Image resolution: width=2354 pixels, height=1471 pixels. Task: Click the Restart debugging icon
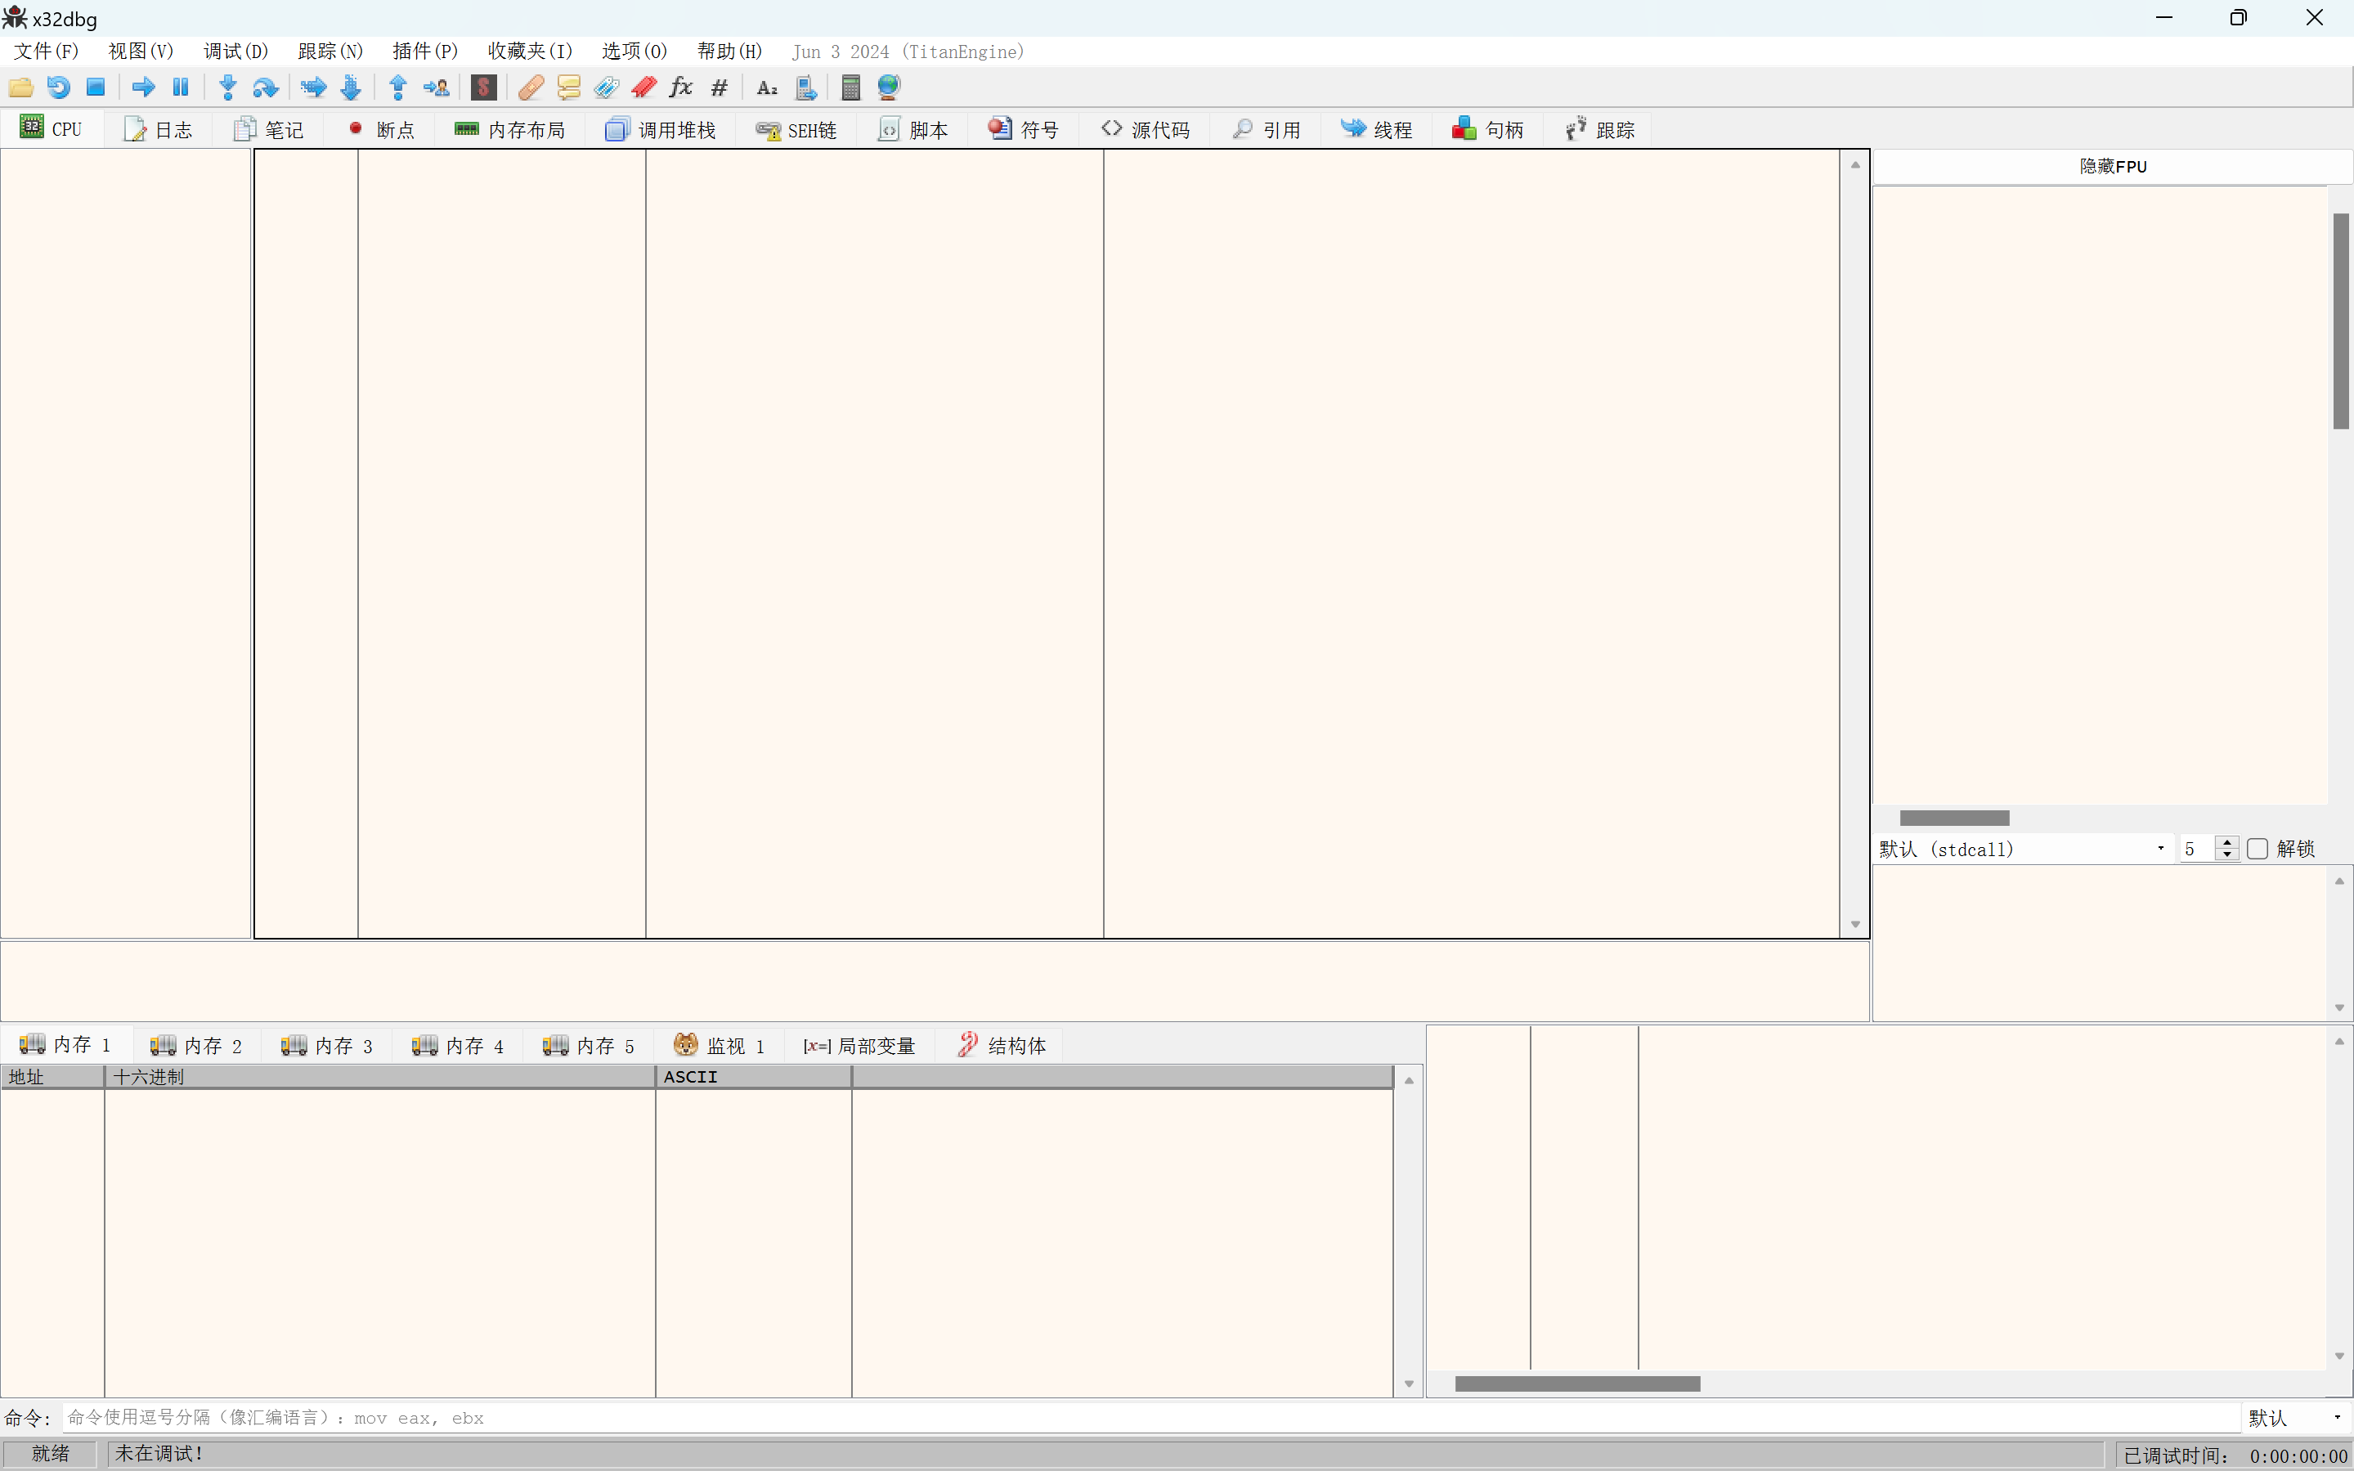[58, 87]
